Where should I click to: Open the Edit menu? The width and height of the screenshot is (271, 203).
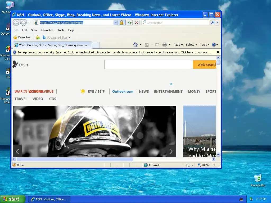[25, 30]
